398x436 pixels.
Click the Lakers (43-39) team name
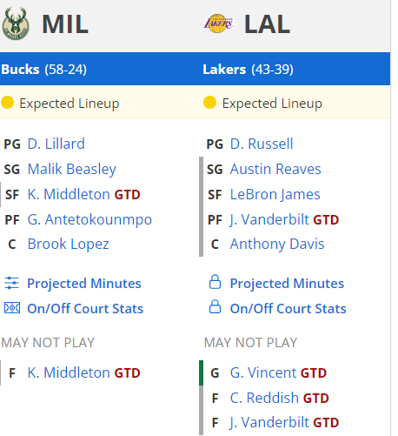pyautogui.click(x=248, y=70)
